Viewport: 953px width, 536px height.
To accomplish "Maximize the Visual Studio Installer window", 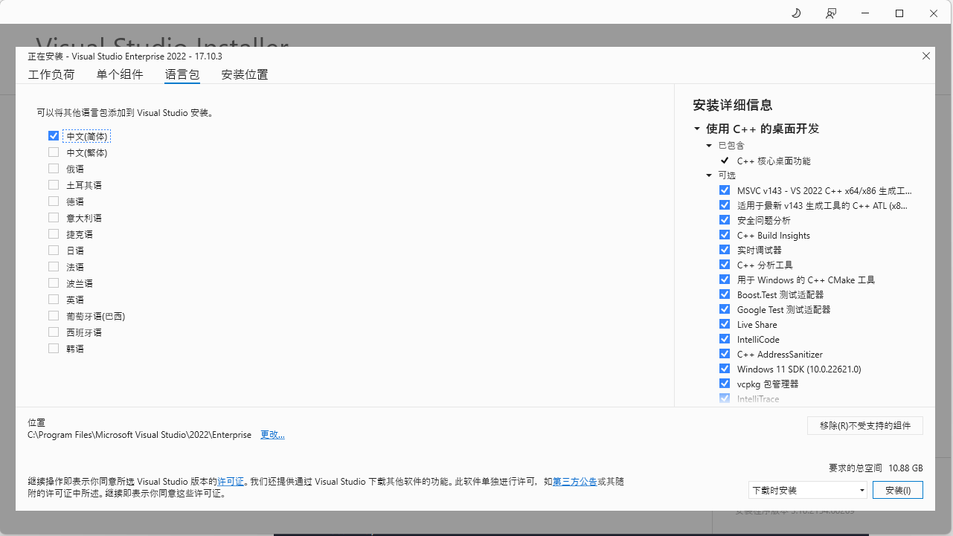I will click(x=899, y=13).
